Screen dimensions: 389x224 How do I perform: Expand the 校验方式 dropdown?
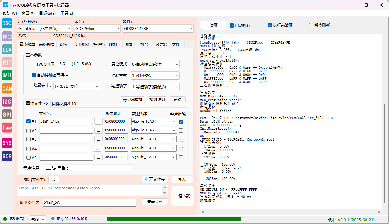click(x=155, y=76)
